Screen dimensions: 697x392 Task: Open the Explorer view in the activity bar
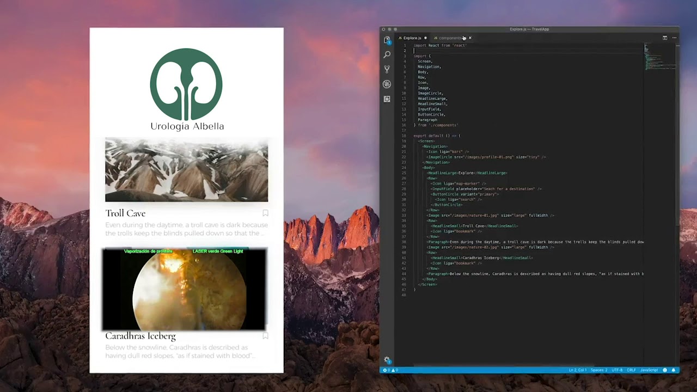pyautogui.click(x=387, y=40)
